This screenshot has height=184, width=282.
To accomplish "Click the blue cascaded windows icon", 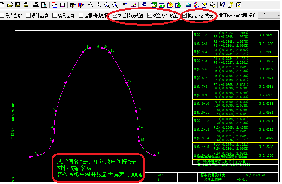I will [144, 5].
